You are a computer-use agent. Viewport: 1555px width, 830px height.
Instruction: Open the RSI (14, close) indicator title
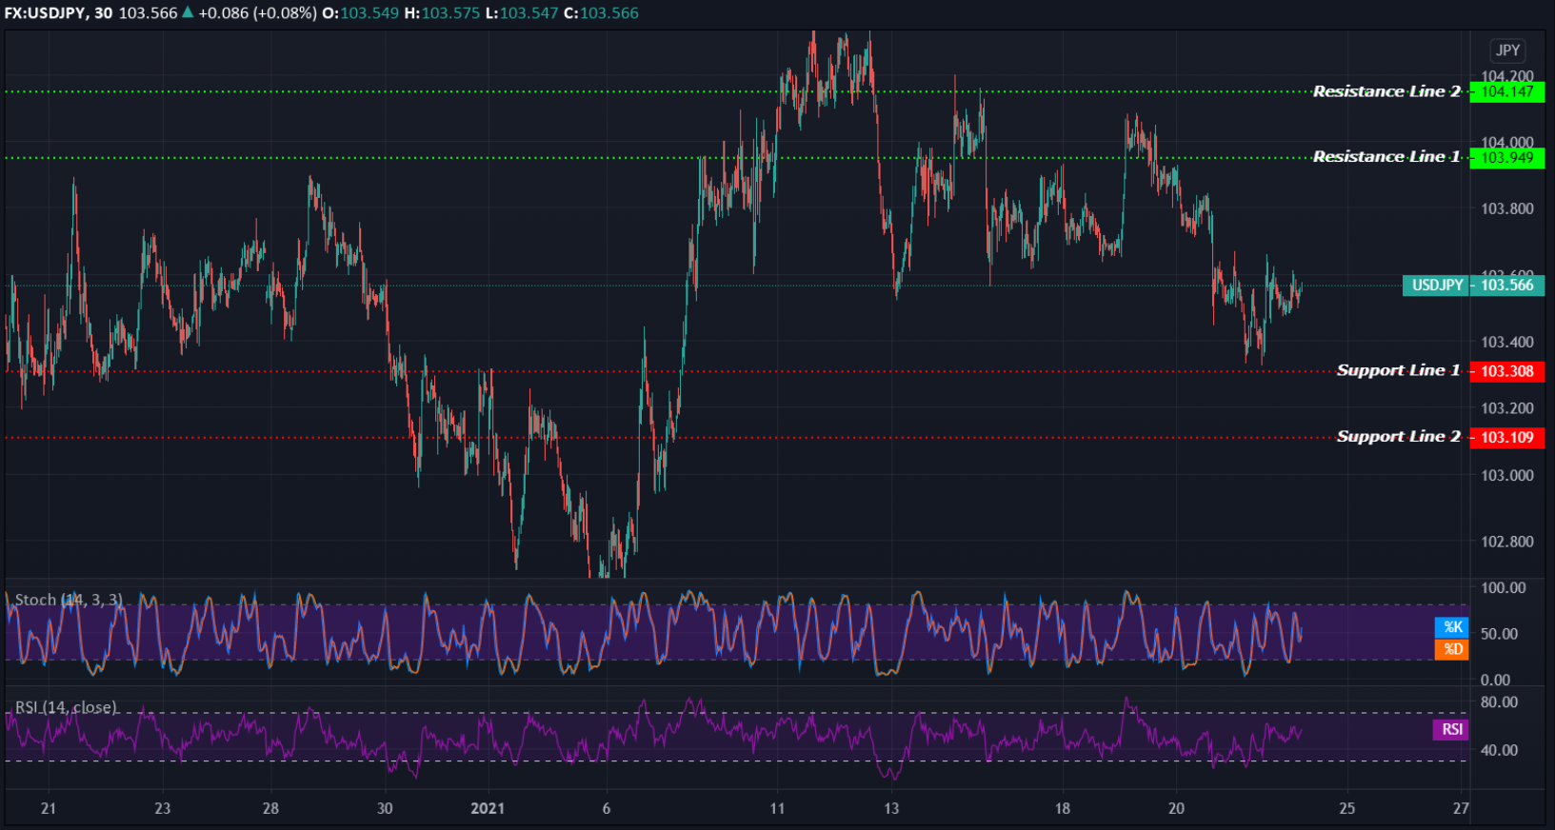(66, 707)
